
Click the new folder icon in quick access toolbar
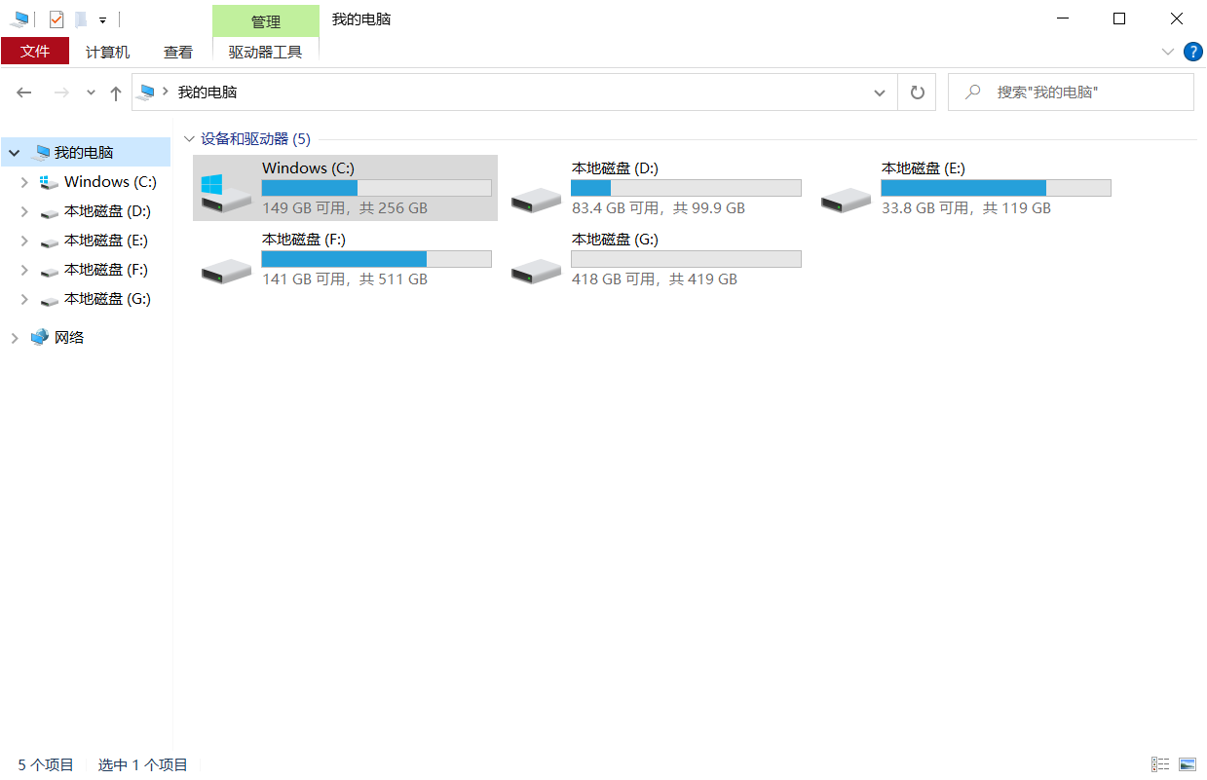(81, 19)
